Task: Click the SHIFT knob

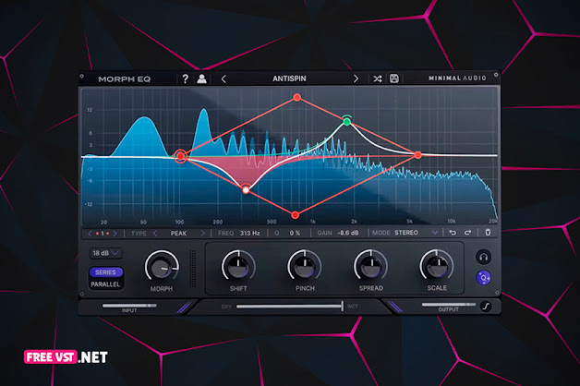Action: pyautogui.click(x=238, y=266)
